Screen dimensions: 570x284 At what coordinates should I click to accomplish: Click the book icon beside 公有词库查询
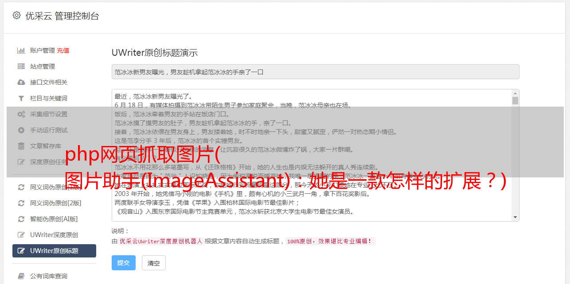tap(21, 276)
